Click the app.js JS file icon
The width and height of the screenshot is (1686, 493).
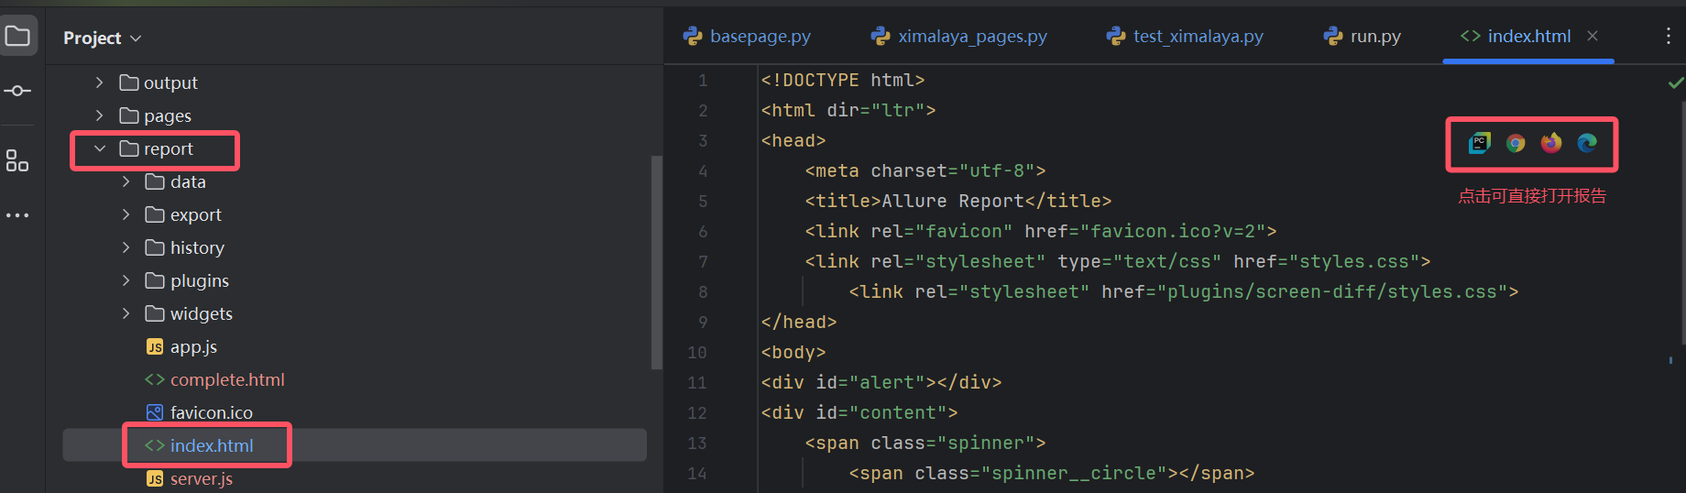pos(155,347)
